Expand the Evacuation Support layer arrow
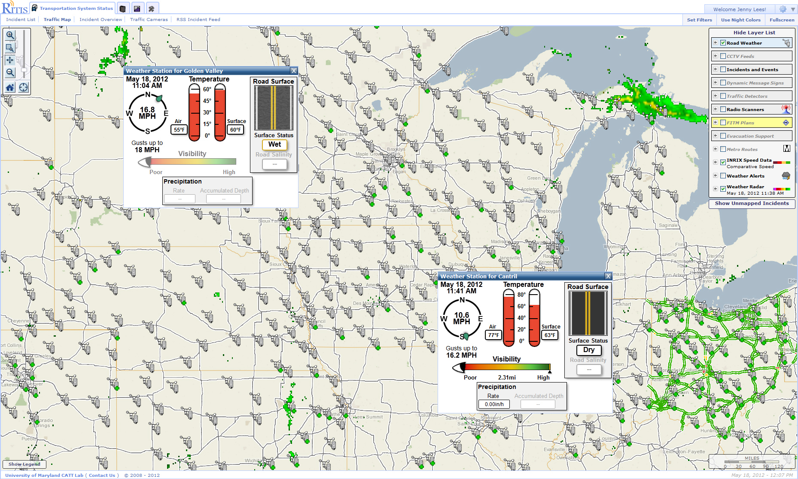 (716, 136)
